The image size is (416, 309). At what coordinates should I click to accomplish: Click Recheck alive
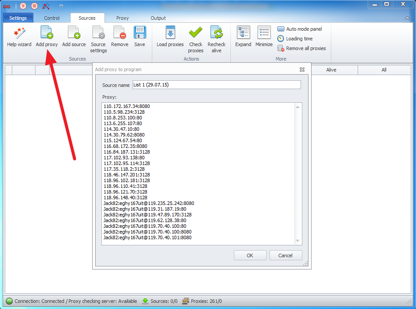pos(216,40)
